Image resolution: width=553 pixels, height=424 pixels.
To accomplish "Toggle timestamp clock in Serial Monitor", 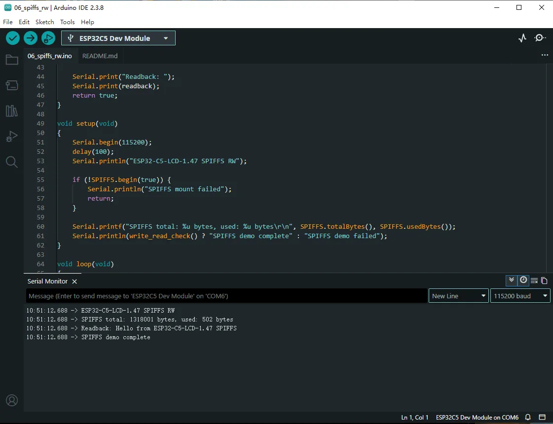I will pos(523,281).
